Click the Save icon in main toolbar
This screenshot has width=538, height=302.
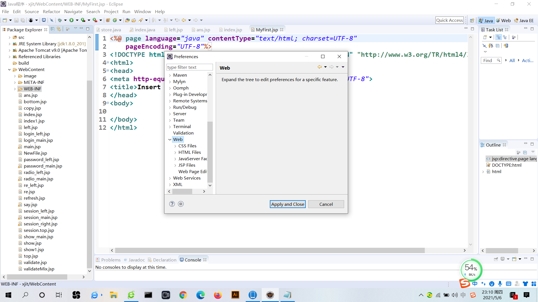[x=16, y=20]
